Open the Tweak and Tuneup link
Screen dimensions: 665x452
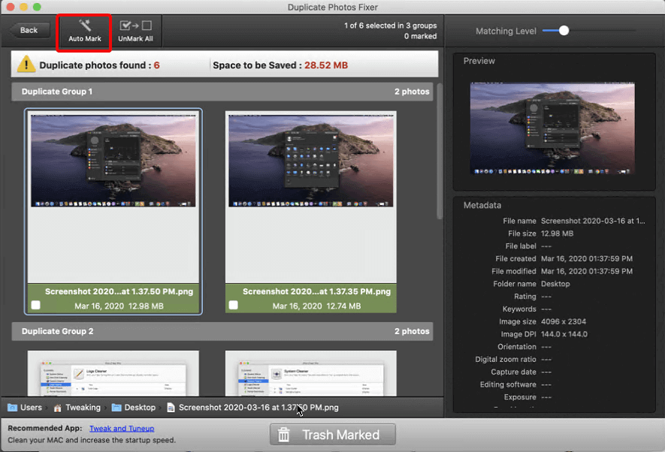pos(122,428)
